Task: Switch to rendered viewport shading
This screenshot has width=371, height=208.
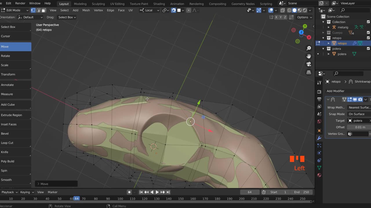Action: tap(305, 10)
